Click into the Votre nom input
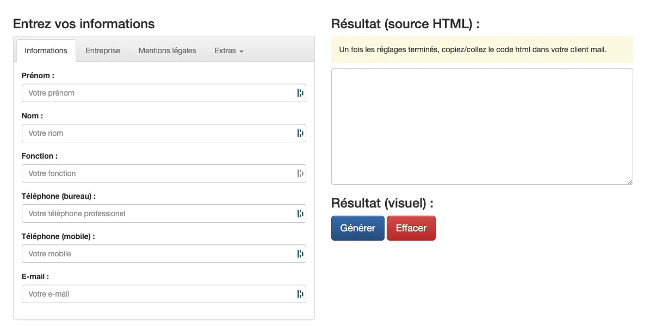This screenshot has width=656, height=327. [x=158, y=133]
